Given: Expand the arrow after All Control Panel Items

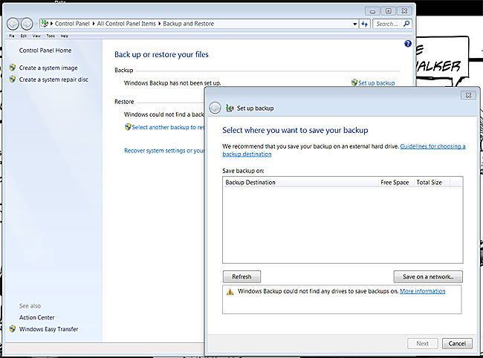Looking at the screenshot, I should [x=160, y=23].
